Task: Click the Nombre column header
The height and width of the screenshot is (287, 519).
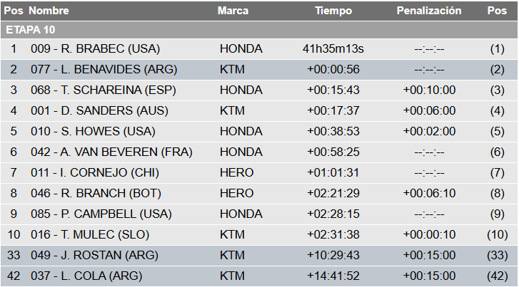Action: pyautogui.click(x=49, y=11)
